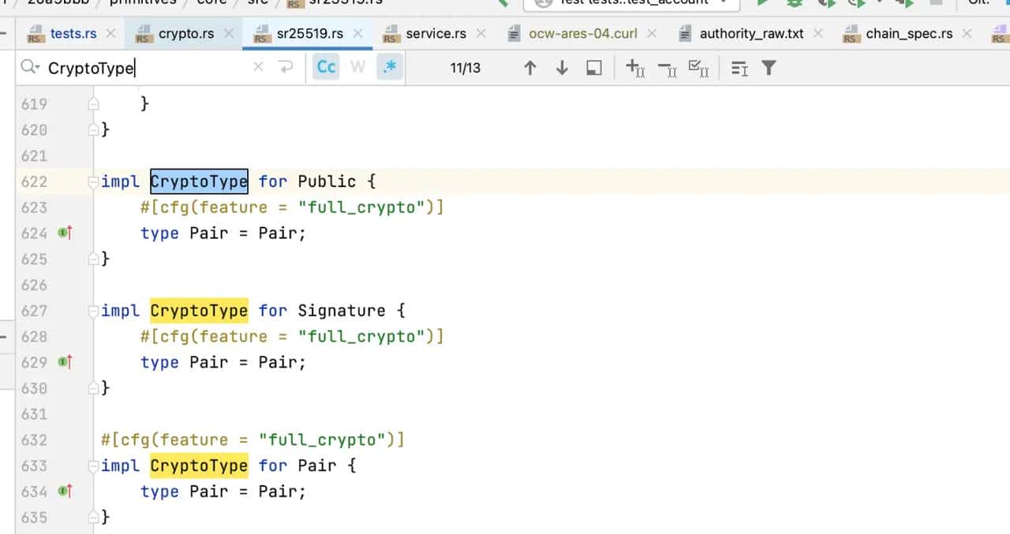
Task: Toggle whole Words (W) search option
Action: pos(357,68)
